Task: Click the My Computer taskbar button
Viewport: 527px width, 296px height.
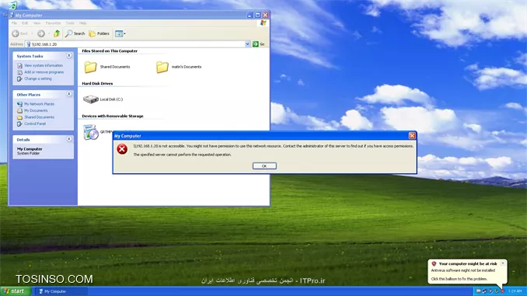Action: pos(61,291)
